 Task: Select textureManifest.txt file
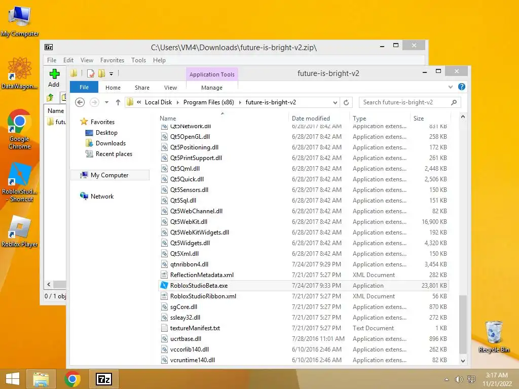[x=304, y=328]
